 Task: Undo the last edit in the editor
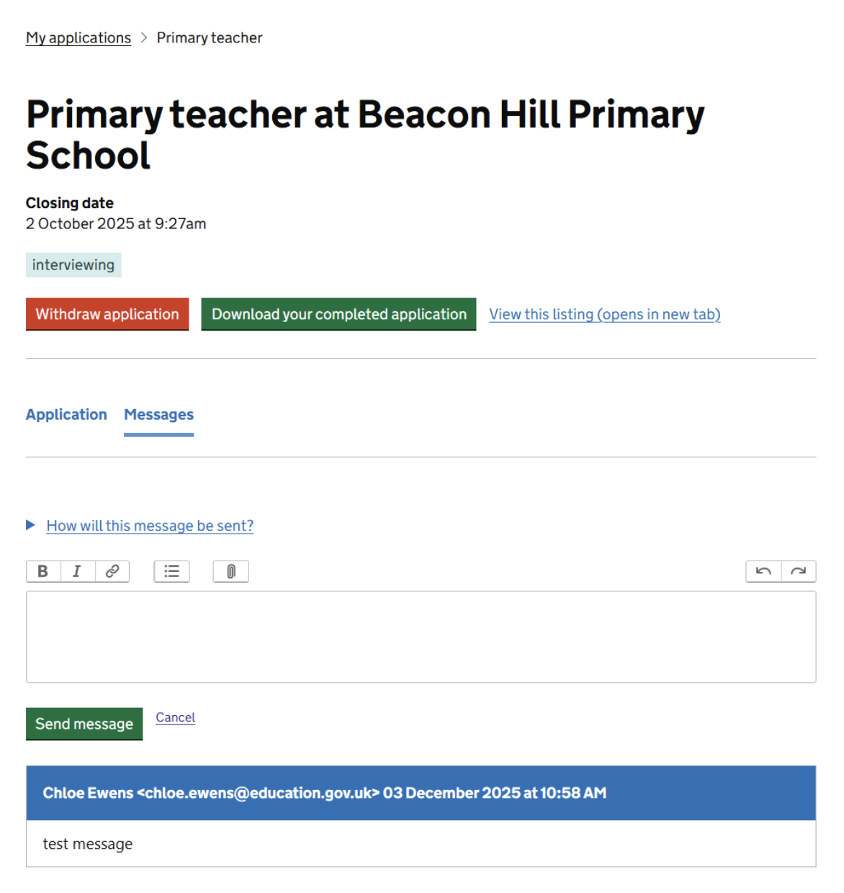click(763, 571)
